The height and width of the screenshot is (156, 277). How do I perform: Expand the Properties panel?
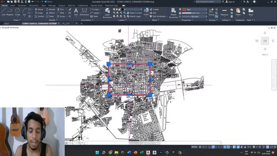(187, 20)
